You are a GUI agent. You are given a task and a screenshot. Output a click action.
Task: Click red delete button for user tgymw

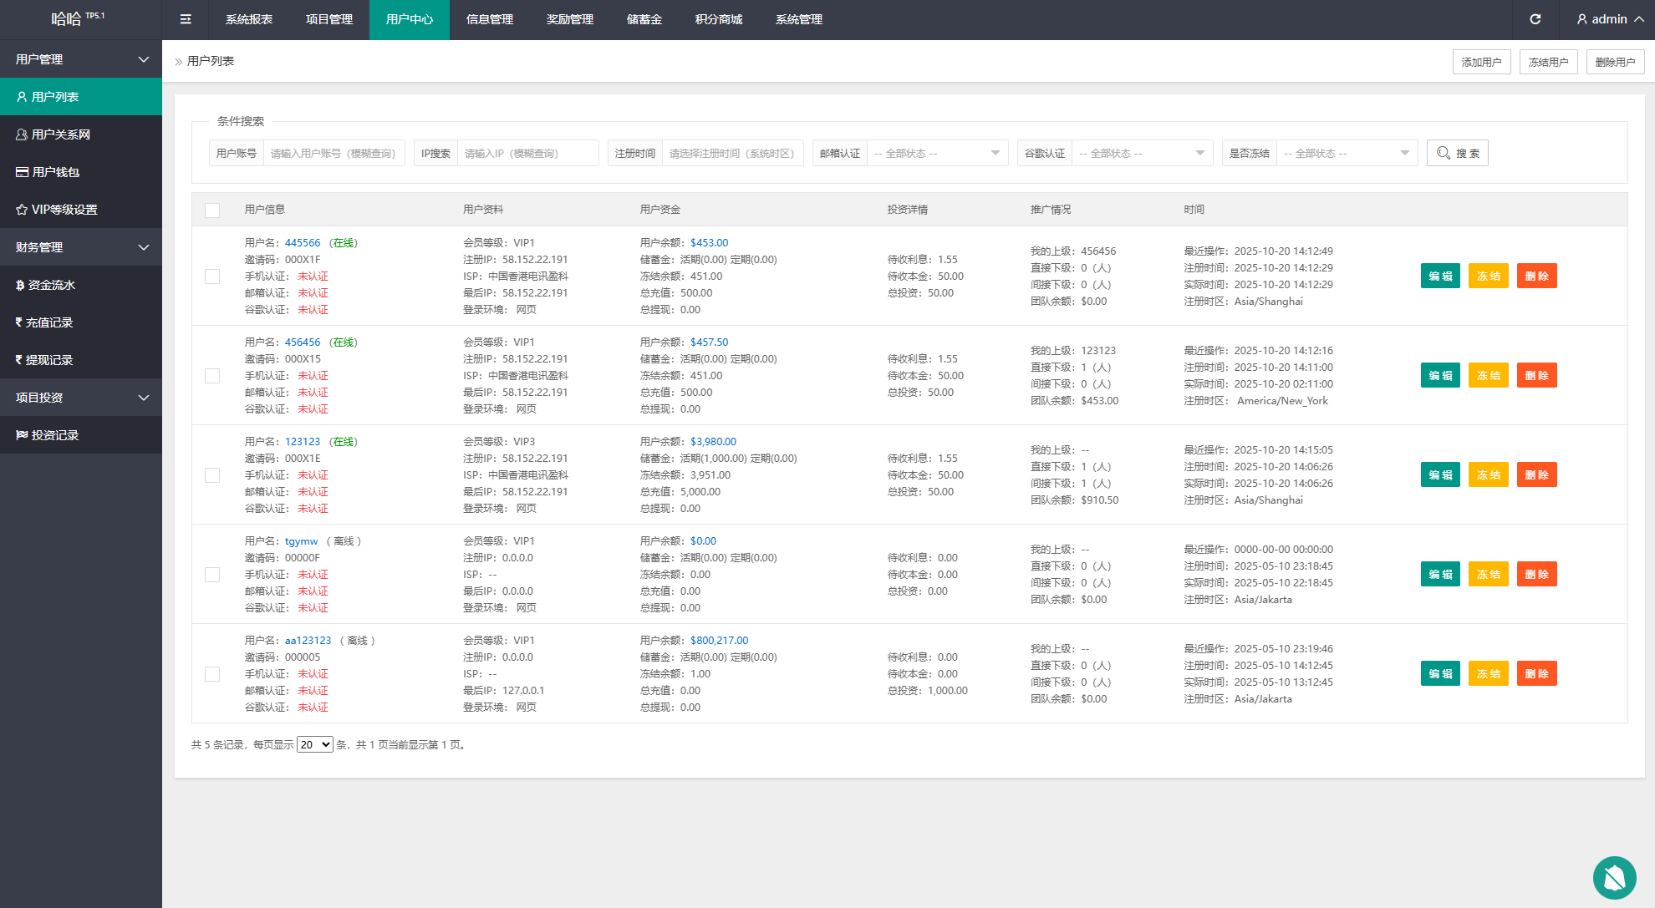click(1536, 575)
